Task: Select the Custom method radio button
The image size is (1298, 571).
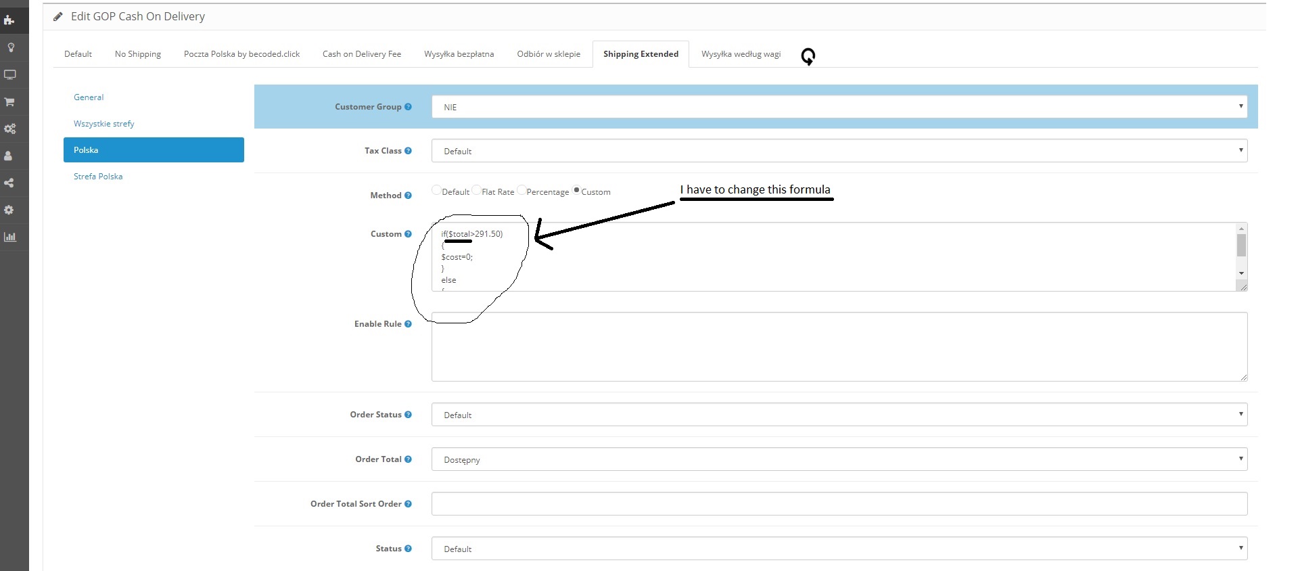Action: [x=576, y=190]
